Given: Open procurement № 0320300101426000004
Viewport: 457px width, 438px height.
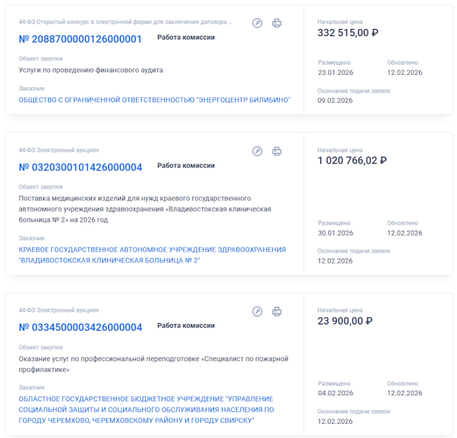Looking at the screenshot, I should (x=80, y=167).
